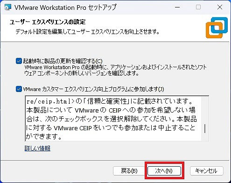Click the 戻る(B) button

click(129, 171)
